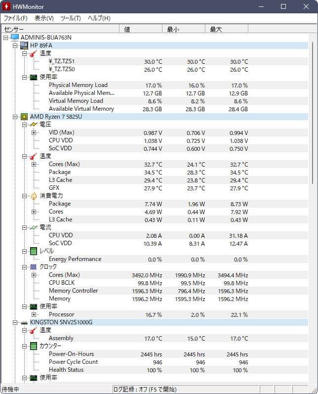
Task: Click the 最大 column header
Action: tap(227, 29)
